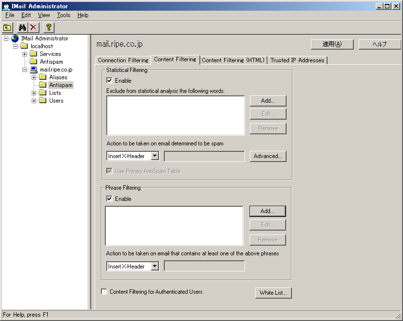Enable Content Filtering for Authenticated Users
The width and height of the screenshot is (403, 321).
tap(104, 292)
